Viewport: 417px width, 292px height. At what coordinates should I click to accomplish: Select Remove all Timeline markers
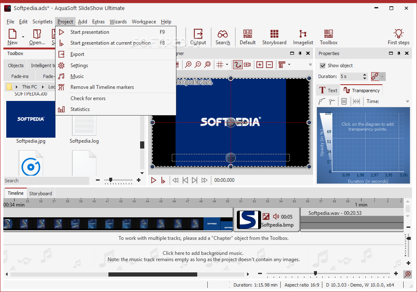tap(116, 87)
